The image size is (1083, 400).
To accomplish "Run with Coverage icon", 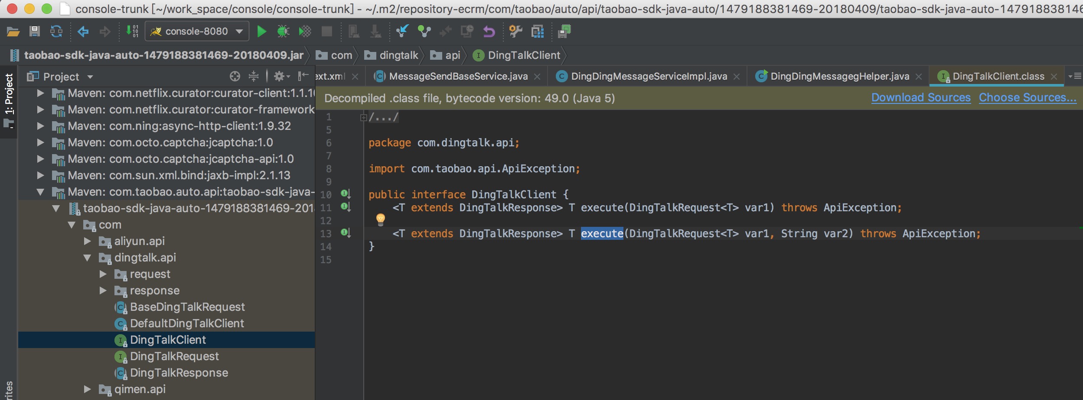I will pyautogui.click(x=304, y=31).
